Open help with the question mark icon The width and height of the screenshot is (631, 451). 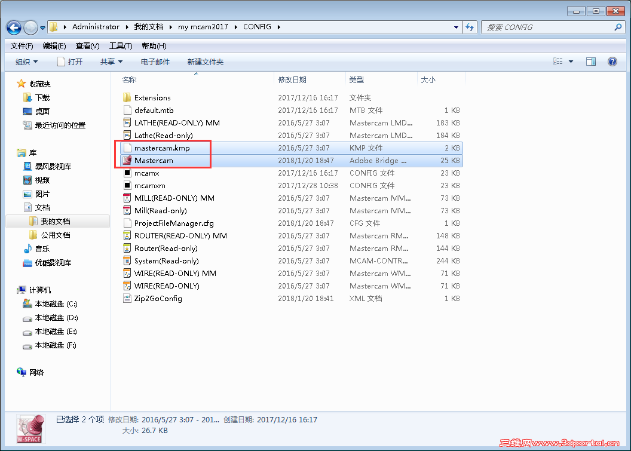[x=612, y=62]
